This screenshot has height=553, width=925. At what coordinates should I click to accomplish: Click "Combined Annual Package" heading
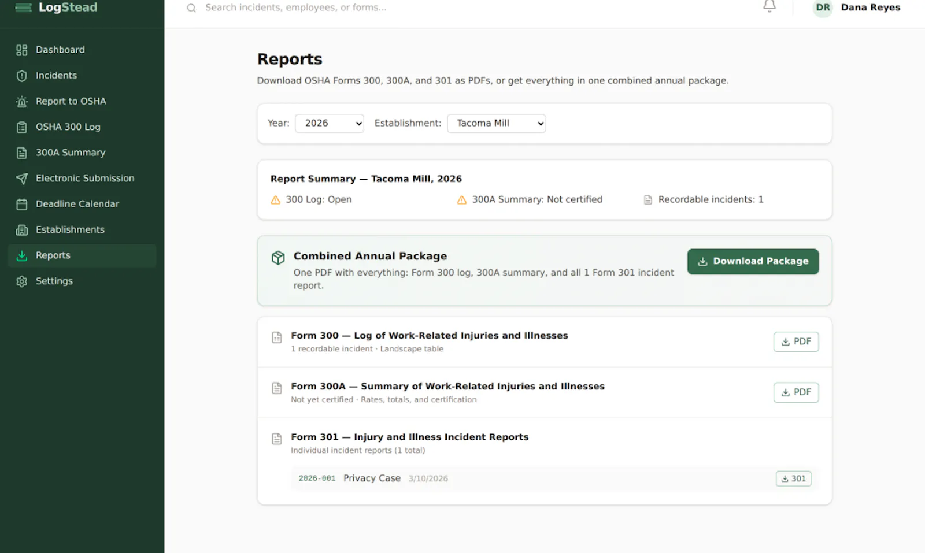[370, 256]
